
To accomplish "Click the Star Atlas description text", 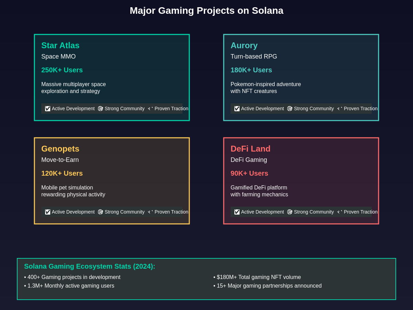I will [x=74, y=88].
